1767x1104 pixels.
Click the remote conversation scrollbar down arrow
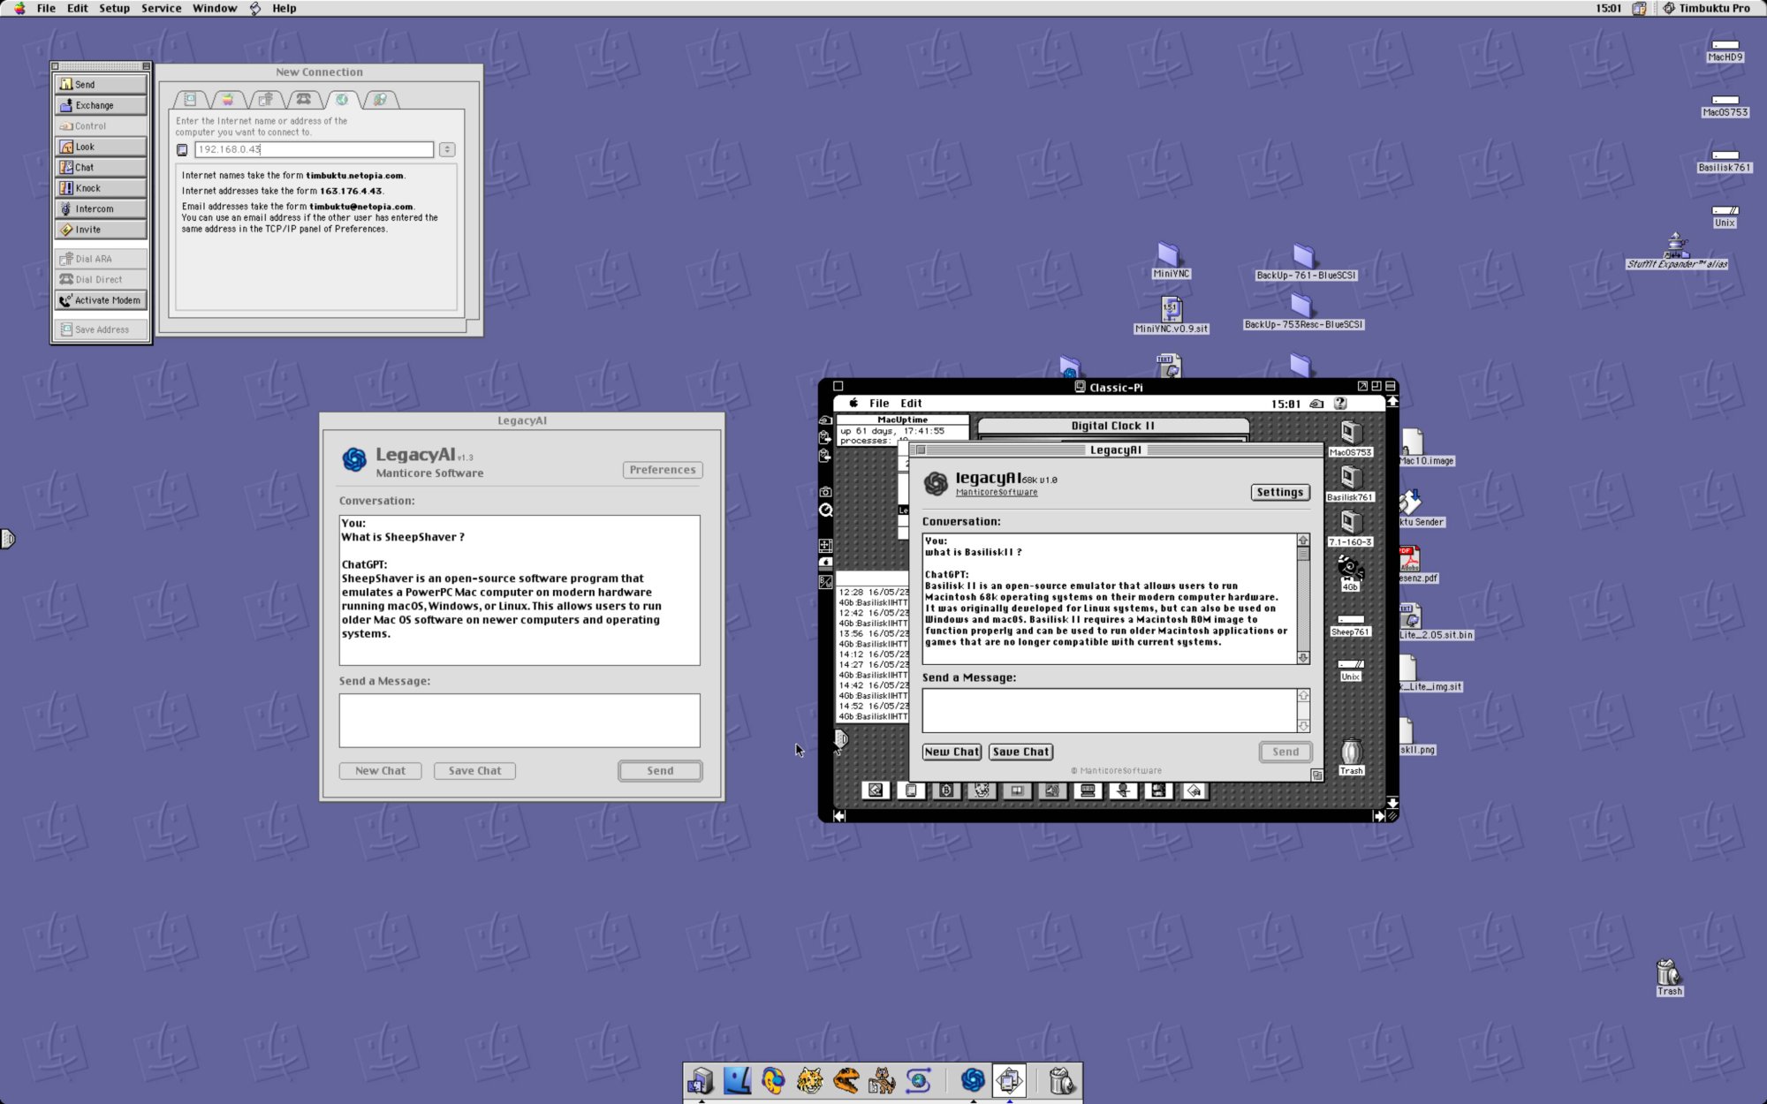[1303, 658]
